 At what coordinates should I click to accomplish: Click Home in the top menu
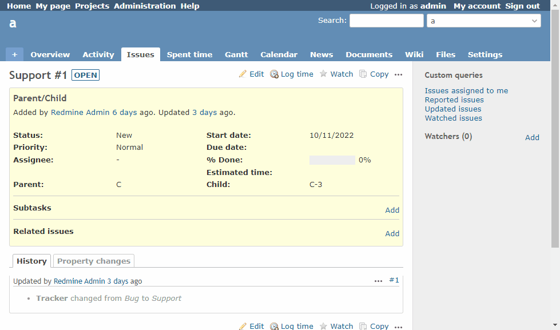click(19, 6)
